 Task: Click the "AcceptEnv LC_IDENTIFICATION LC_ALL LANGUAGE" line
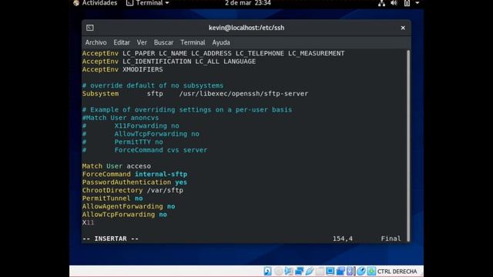[169, 62]
